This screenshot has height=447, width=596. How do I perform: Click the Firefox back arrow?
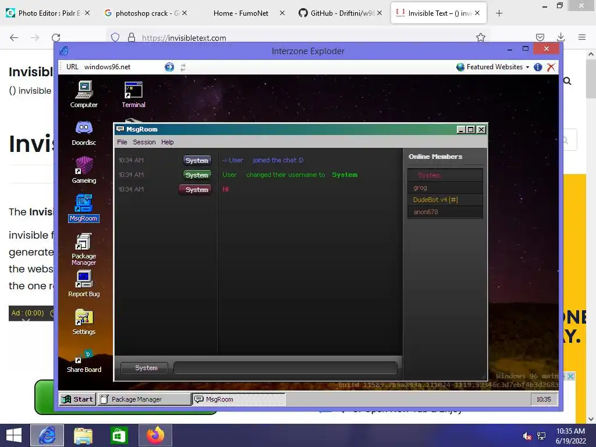tap(14, 37)
